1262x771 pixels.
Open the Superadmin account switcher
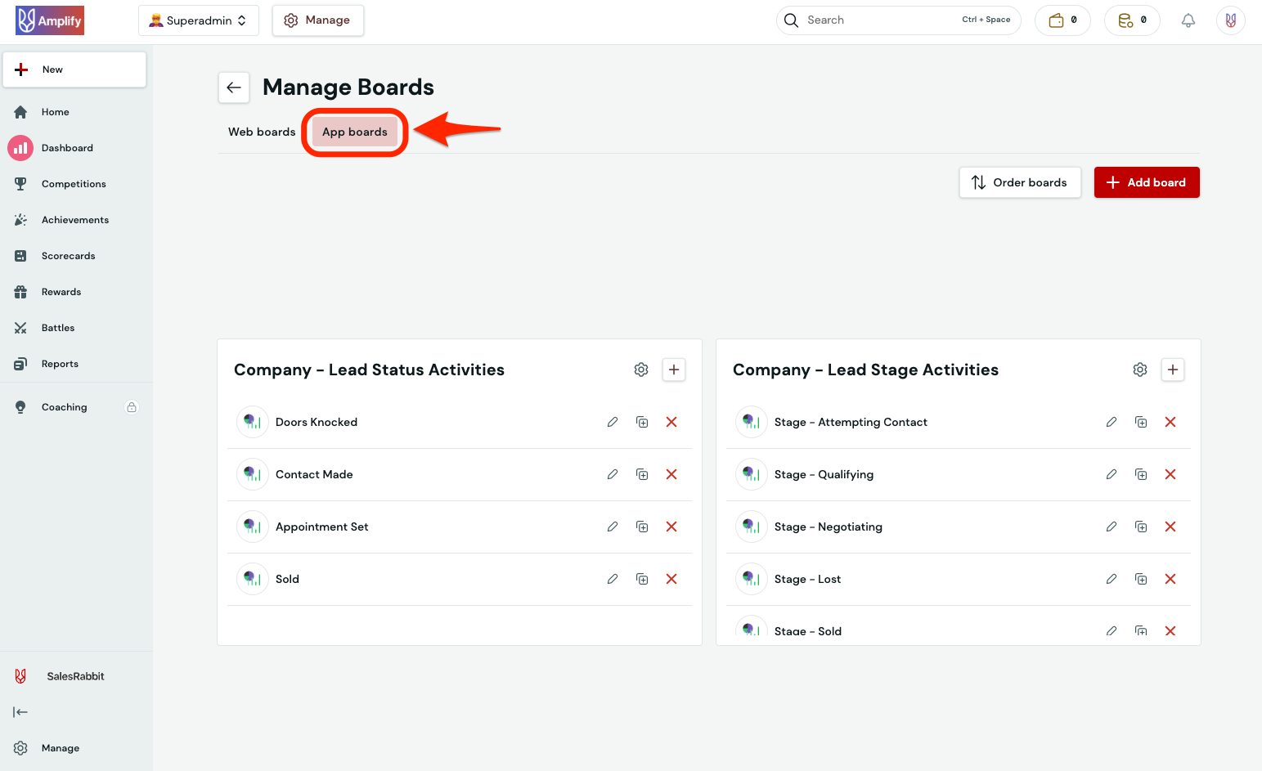coord(198,20)
